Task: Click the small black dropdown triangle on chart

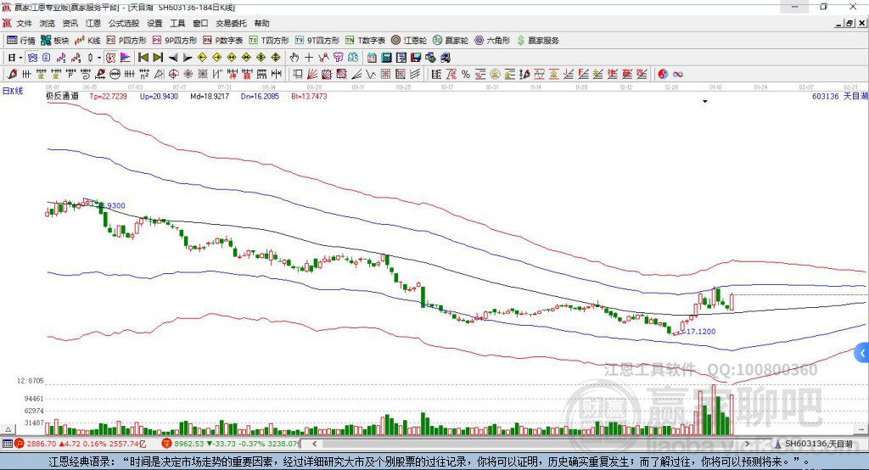Action: (x=705, y=102)
